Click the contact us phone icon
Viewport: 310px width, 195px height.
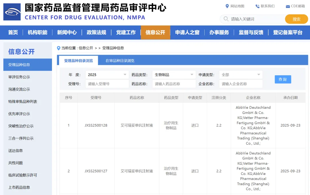click(257, 6)
